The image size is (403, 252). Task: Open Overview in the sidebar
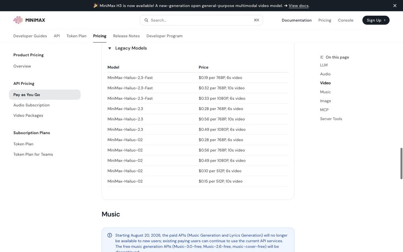(x=22, y=66)
